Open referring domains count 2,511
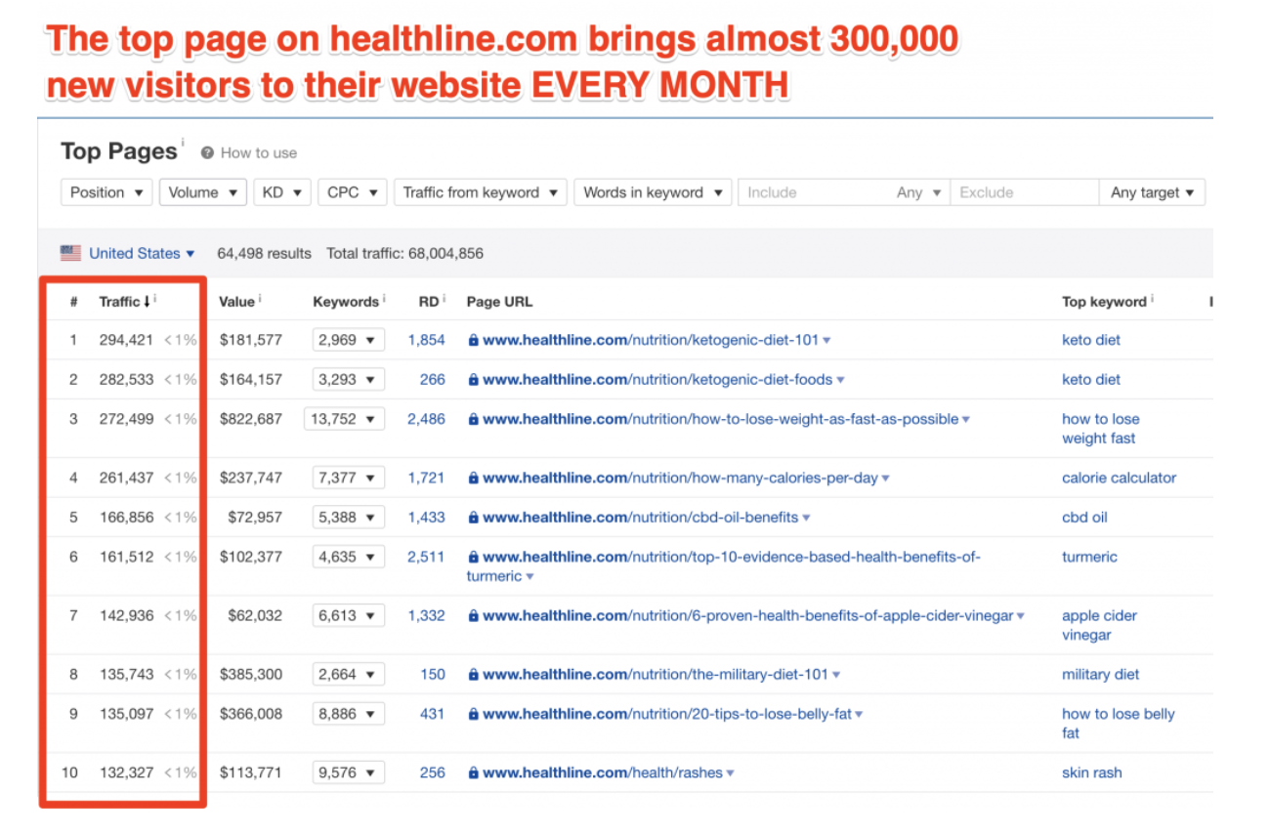The width and height of the screenshot is (1270, 834). pyautogui.click(x=426, y=557)
